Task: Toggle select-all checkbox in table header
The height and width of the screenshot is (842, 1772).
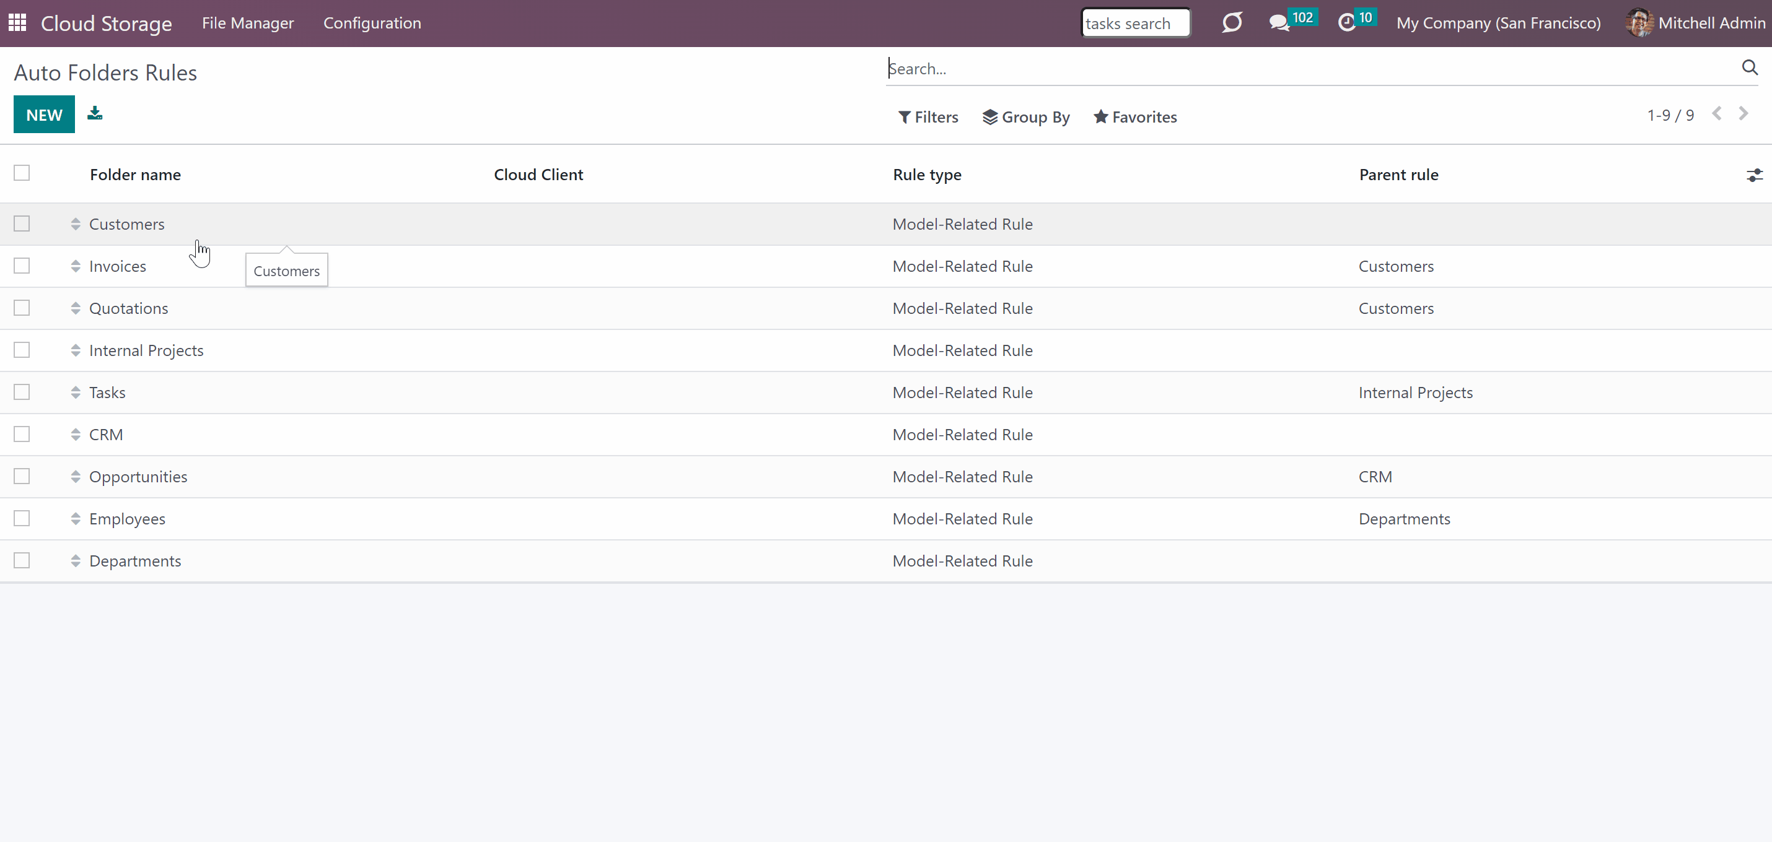Action: 22,173
